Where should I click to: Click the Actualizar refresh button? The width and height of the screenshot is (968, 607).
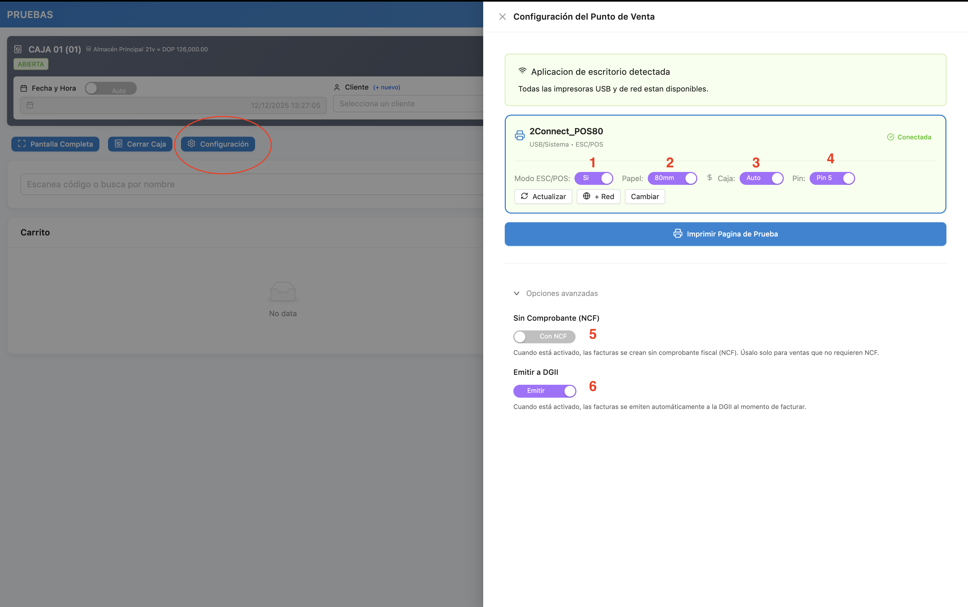(x=543, y=197)
